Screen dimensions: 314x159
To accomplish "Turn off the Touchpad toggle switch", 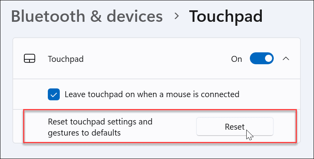I will pyautogui.click(x=262, y=59).
